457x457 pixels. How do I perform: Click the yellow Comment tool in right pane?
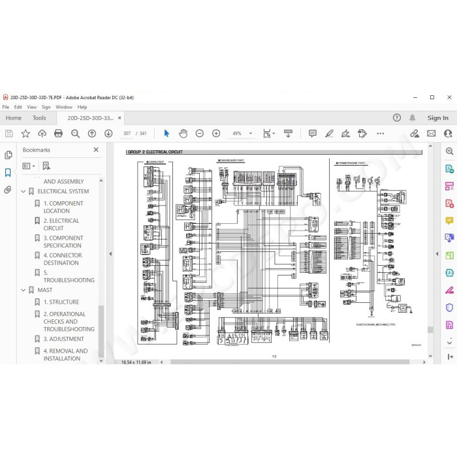pyautogui.click(x=449, y=221)
